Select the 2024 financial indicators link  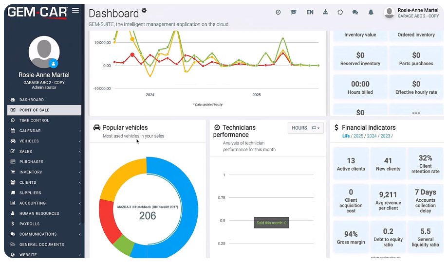pos(372,136)
